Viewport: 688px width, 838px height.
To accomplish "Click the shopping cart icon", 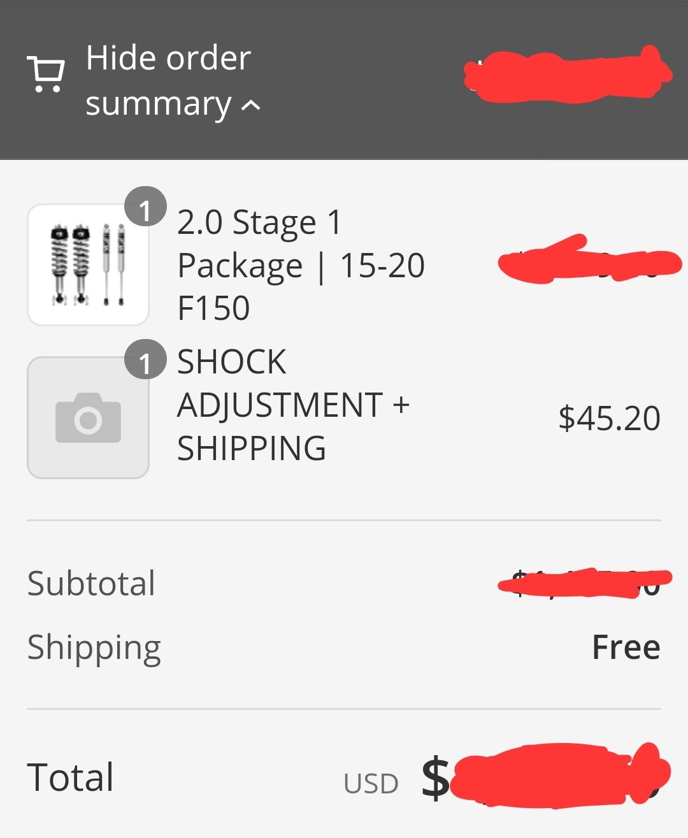I will click(x=45, y=75).
